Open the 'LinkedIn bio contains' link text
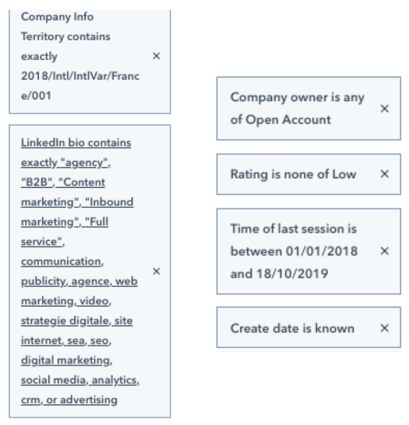The height and width of the screenshot is (425, 409). pyautogui.click(x=76, y=143)
